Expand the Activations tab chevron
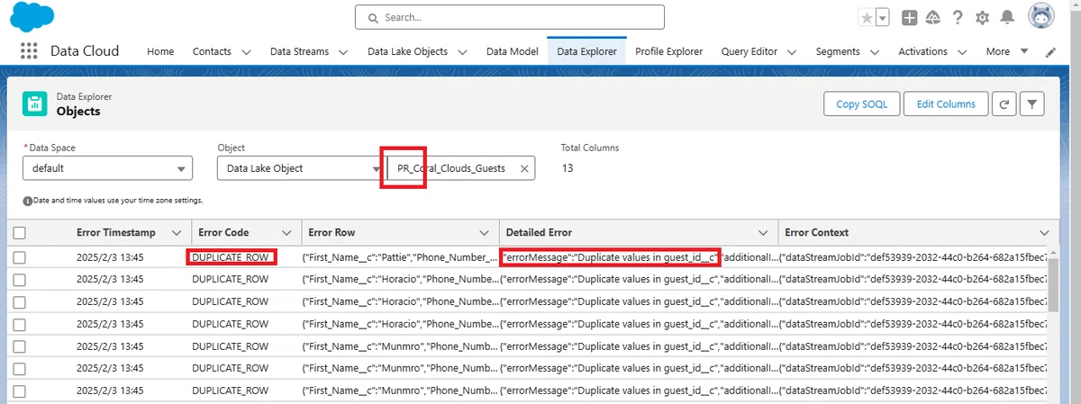The height and width of the screenshot is (404, 1081). pos(962,52)
